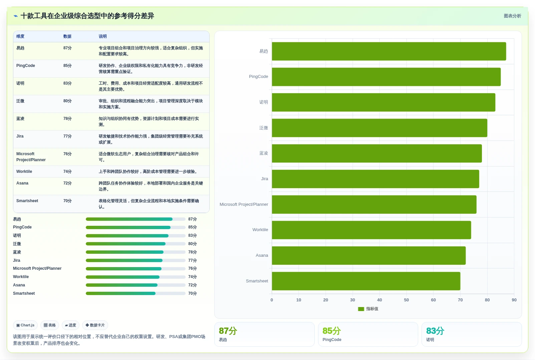Click the PingCode label in progress list
Image resolution: width=535 pixels, height=360 pixels.
22,227
